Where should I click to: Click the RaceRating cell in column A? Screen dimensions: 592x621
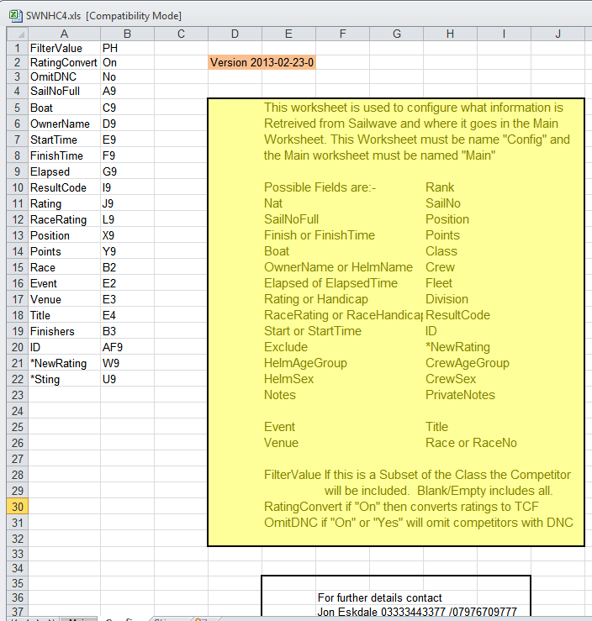click(64, 219)
